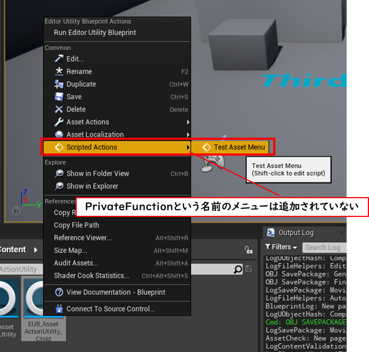Click the Rename asterisk icon

[59, 71]
